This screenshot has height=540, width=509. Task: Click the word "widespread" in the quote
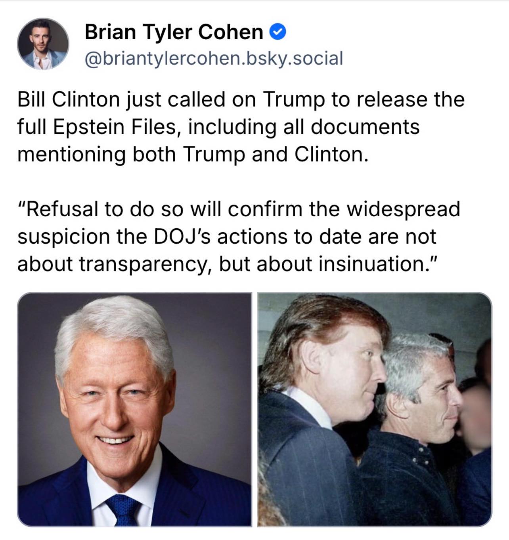point(404,209)
